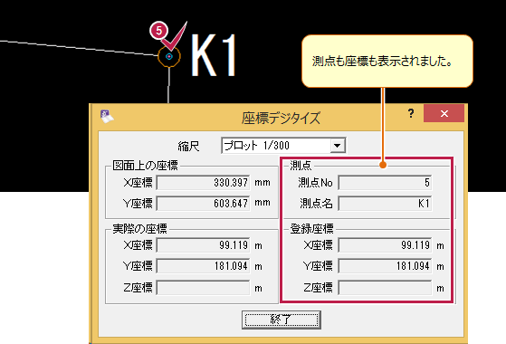Click the K1 survey point marker

169,56
